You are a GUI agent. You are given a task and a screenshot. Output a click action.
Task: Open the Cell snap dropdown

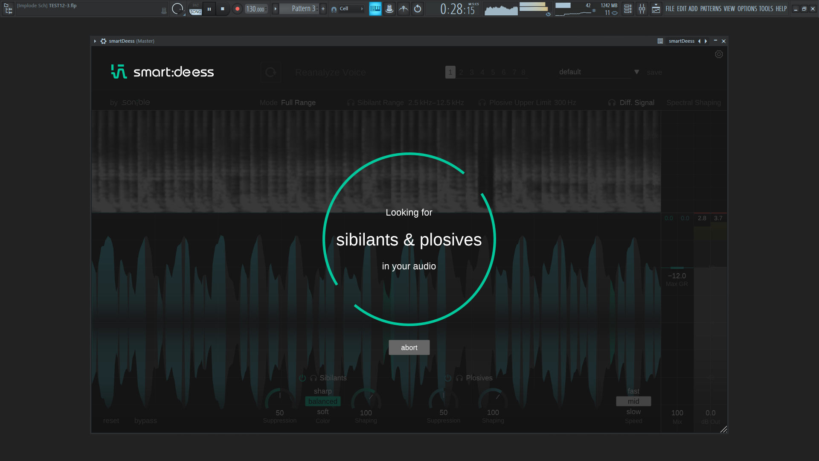coord(351,9)
